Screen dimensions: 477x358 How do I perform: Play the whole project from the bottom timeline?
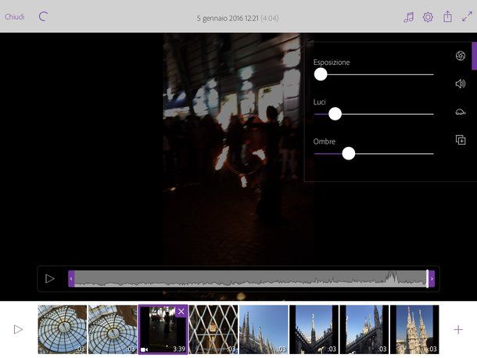(18, 329)
